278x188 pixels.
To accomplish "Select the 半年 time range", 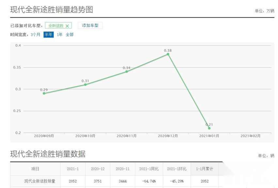I will pos(49,34).
